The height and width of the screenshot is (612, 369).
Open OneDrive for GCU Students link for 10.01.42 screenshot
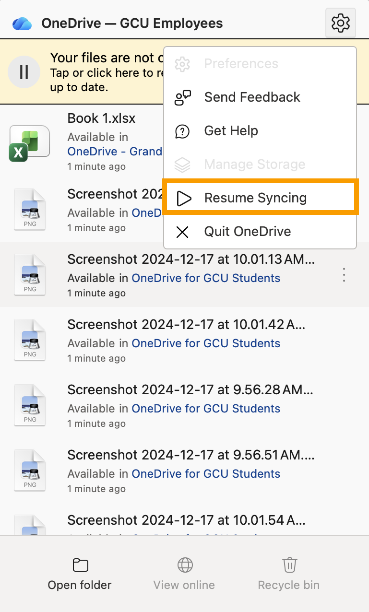(206, 343)
